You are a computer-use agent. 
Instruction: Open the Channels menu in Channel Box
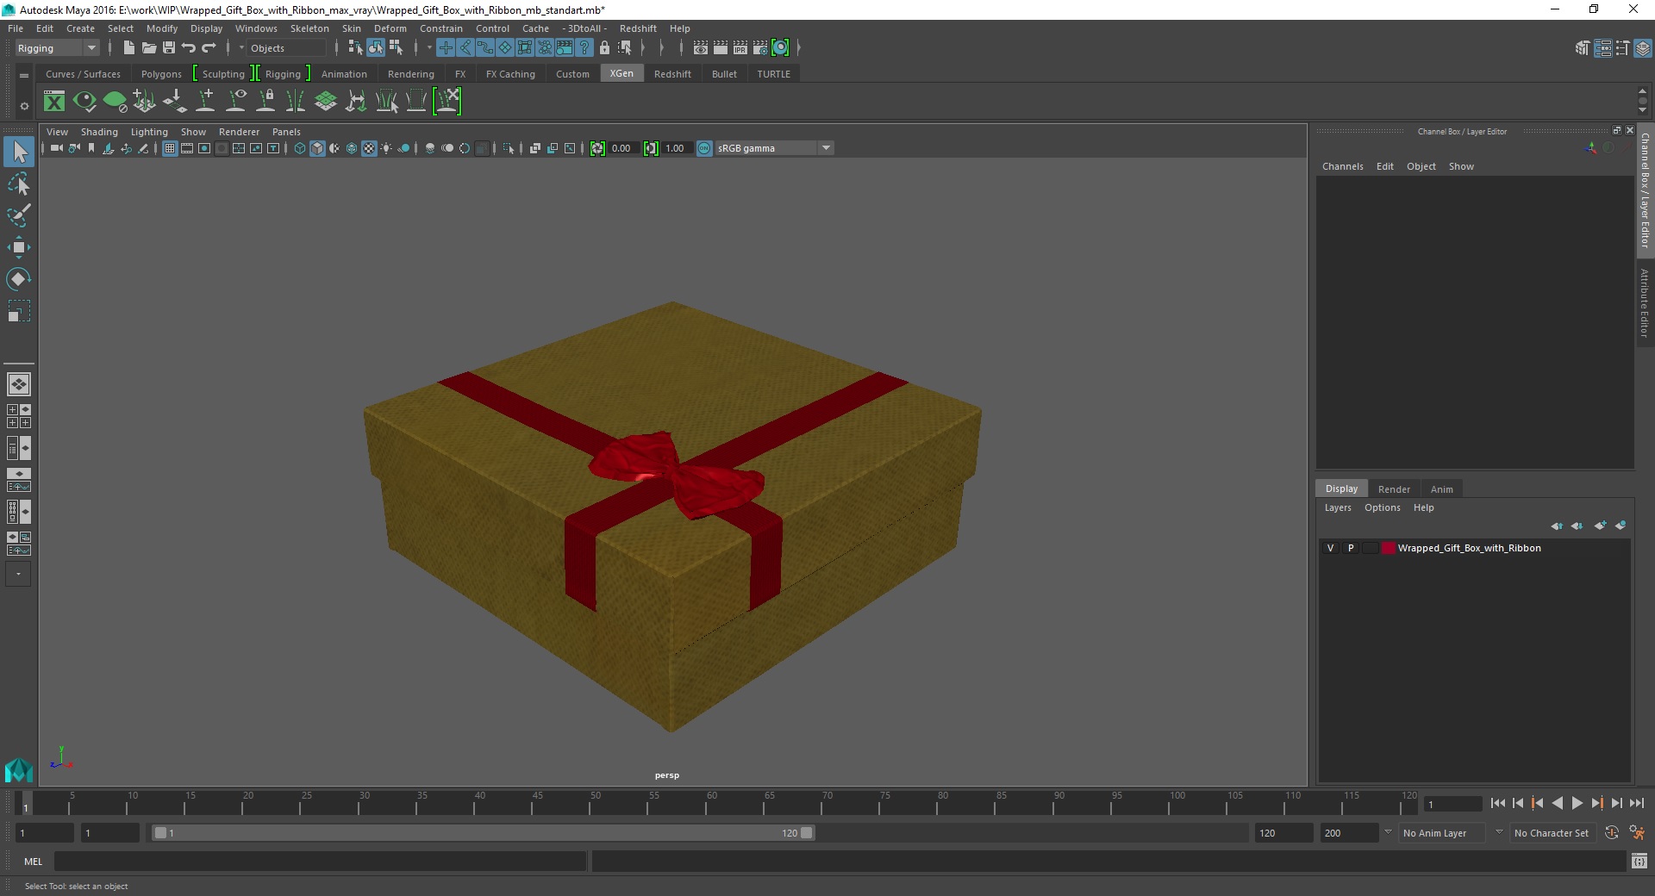click(1342, 166)
